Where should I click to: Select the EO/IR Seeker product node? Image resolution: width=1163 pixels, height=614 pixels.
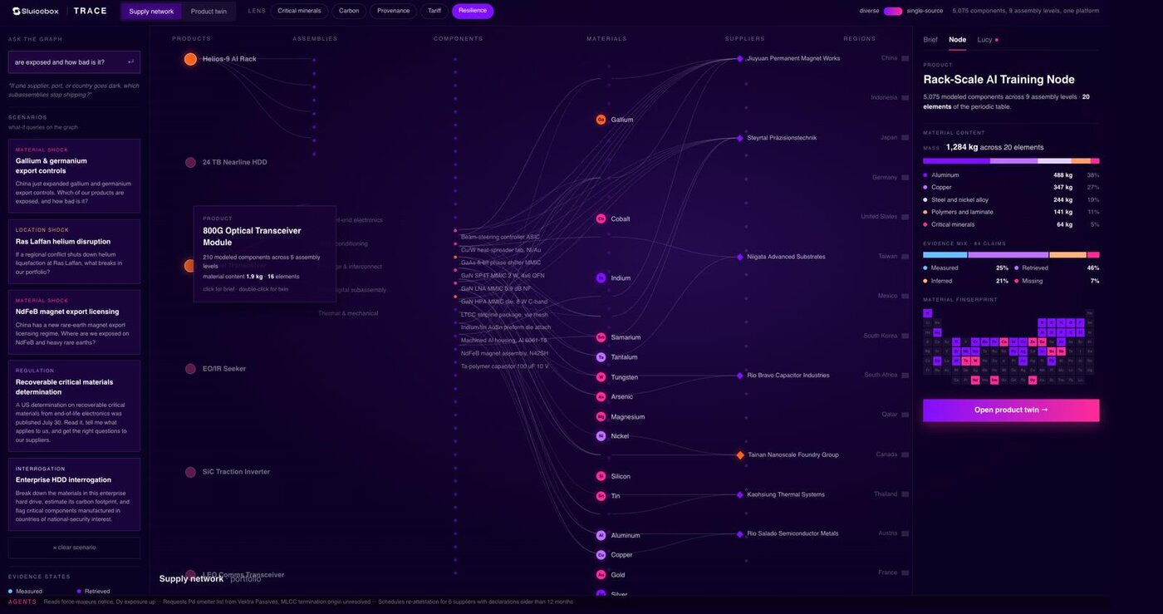pyautogui.click(x=190, y=368)
